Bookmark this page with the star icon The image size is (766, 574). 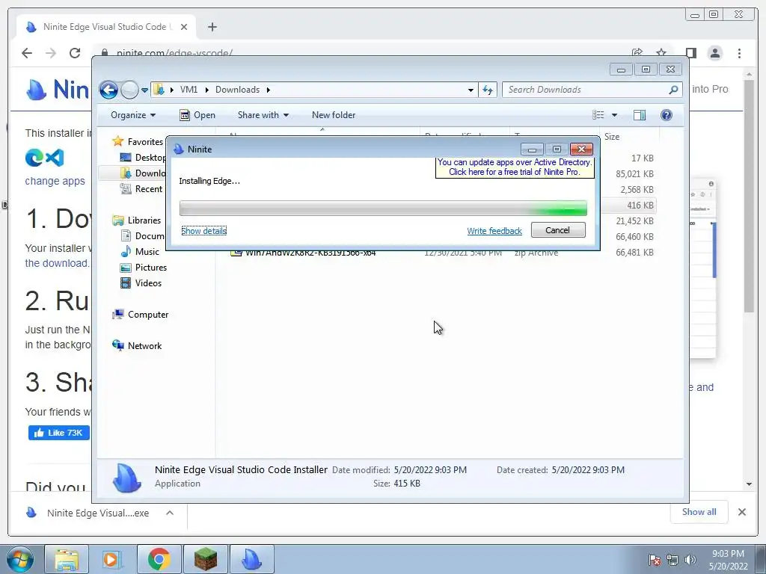click(x=661, y=52)
